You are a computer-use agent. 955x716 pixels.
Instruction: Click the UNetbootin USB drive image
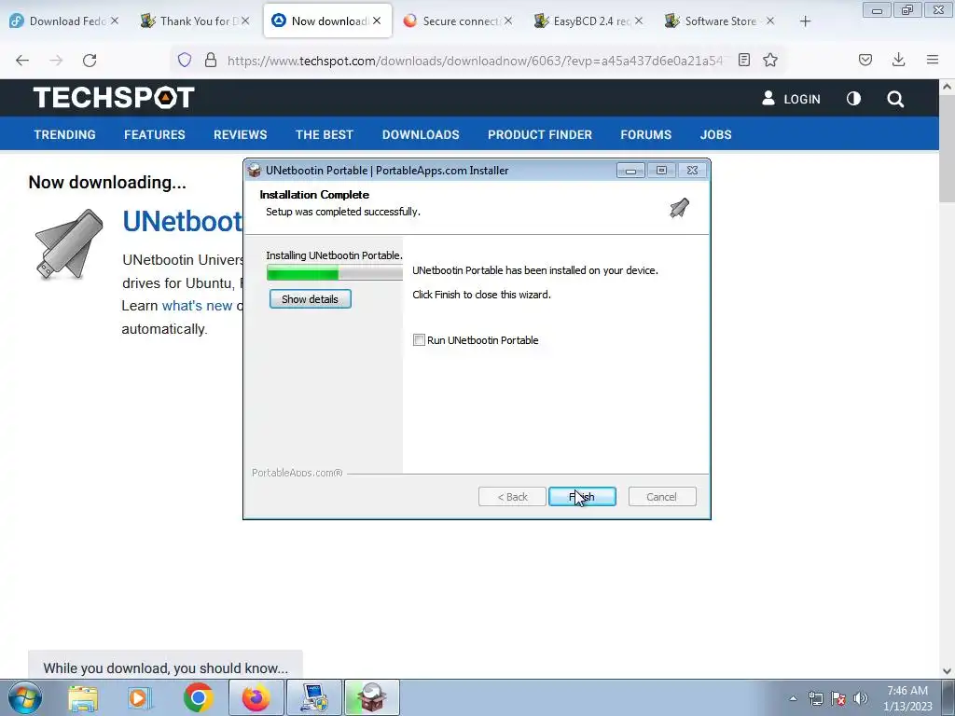(69, 244)
